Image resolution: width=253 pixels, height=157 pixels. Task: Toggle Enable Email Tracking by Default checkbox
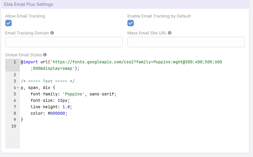(131, 23)
